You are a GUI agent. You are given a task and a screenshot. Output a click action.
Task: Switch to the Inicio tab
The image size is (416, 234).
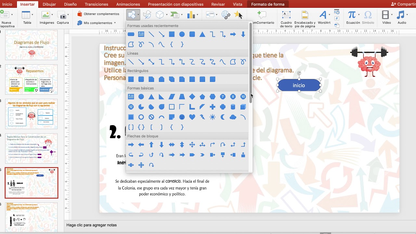[x=7, y=4]
